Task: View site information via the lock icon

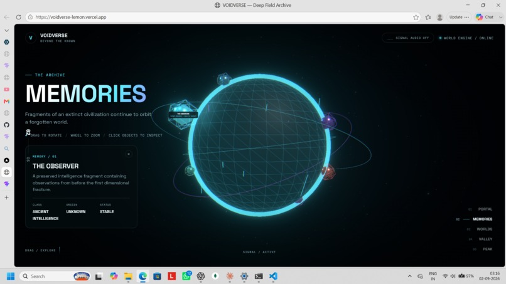Action: (30, 17)
